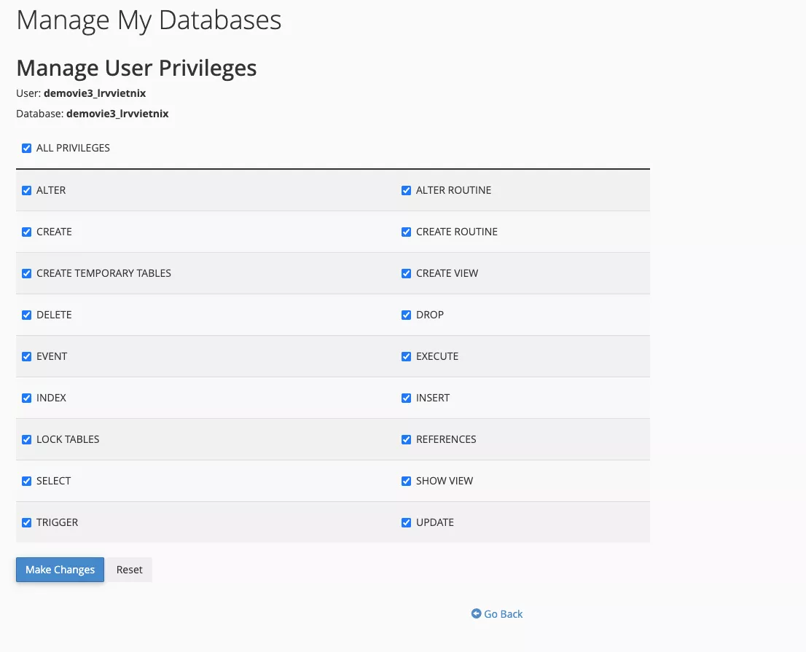The image size is (806, 652).
Task: Uncheck the DROP privilege
Action: pos(407,315)
